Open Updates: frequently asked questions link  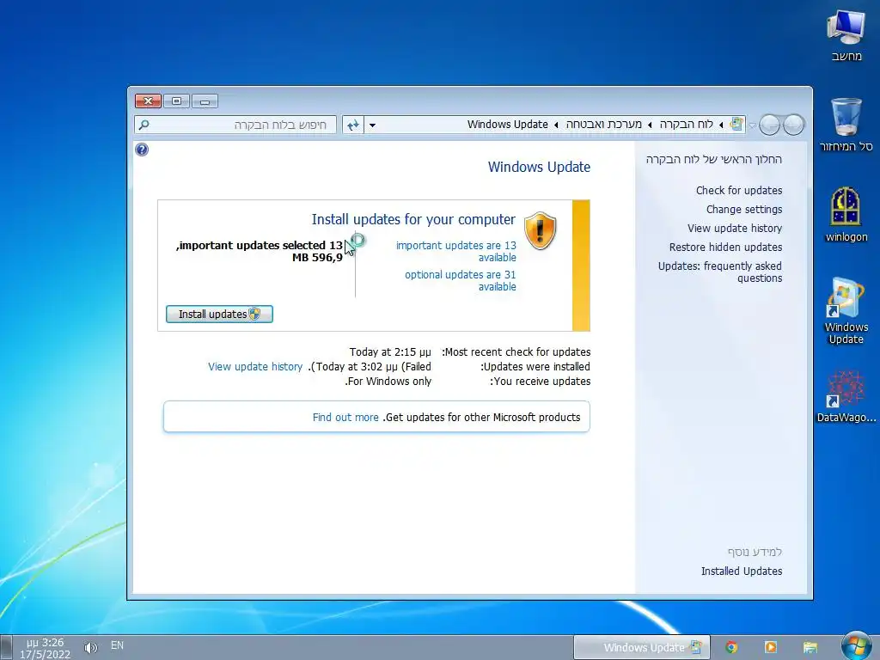coord(720,272)
